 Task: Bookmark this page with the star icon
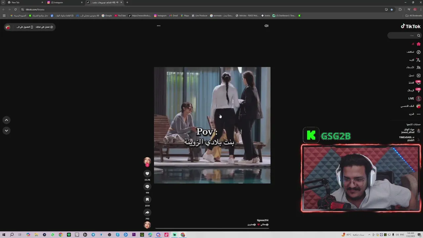point(392,9)
